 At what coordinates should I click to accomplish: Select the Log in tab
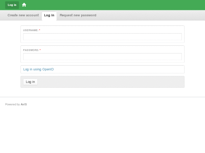[49, 15]
